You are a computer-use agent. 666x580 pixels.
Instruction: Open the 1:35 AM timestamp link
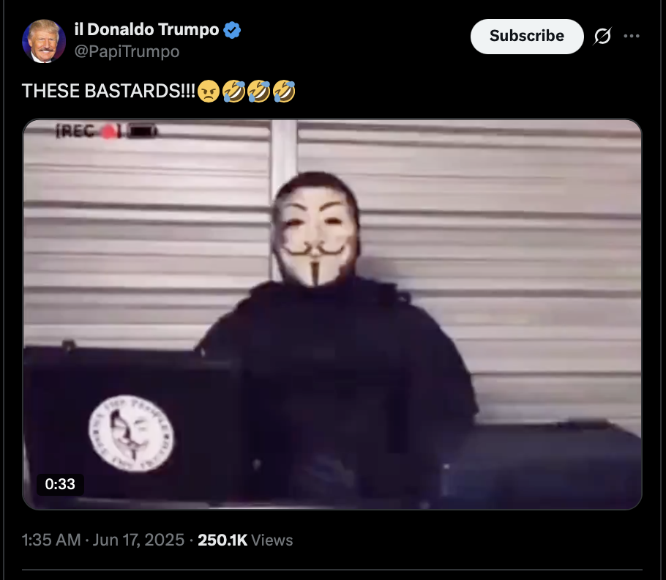(x=51, y=540)
